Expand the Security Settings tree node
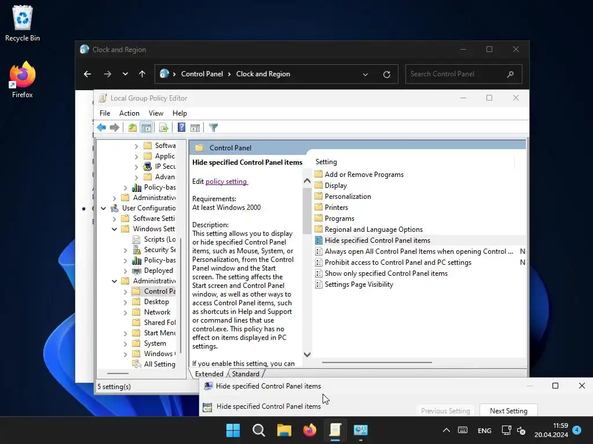Screen dimensions: 593x444 pyautogui.click(x=125, y=250)
